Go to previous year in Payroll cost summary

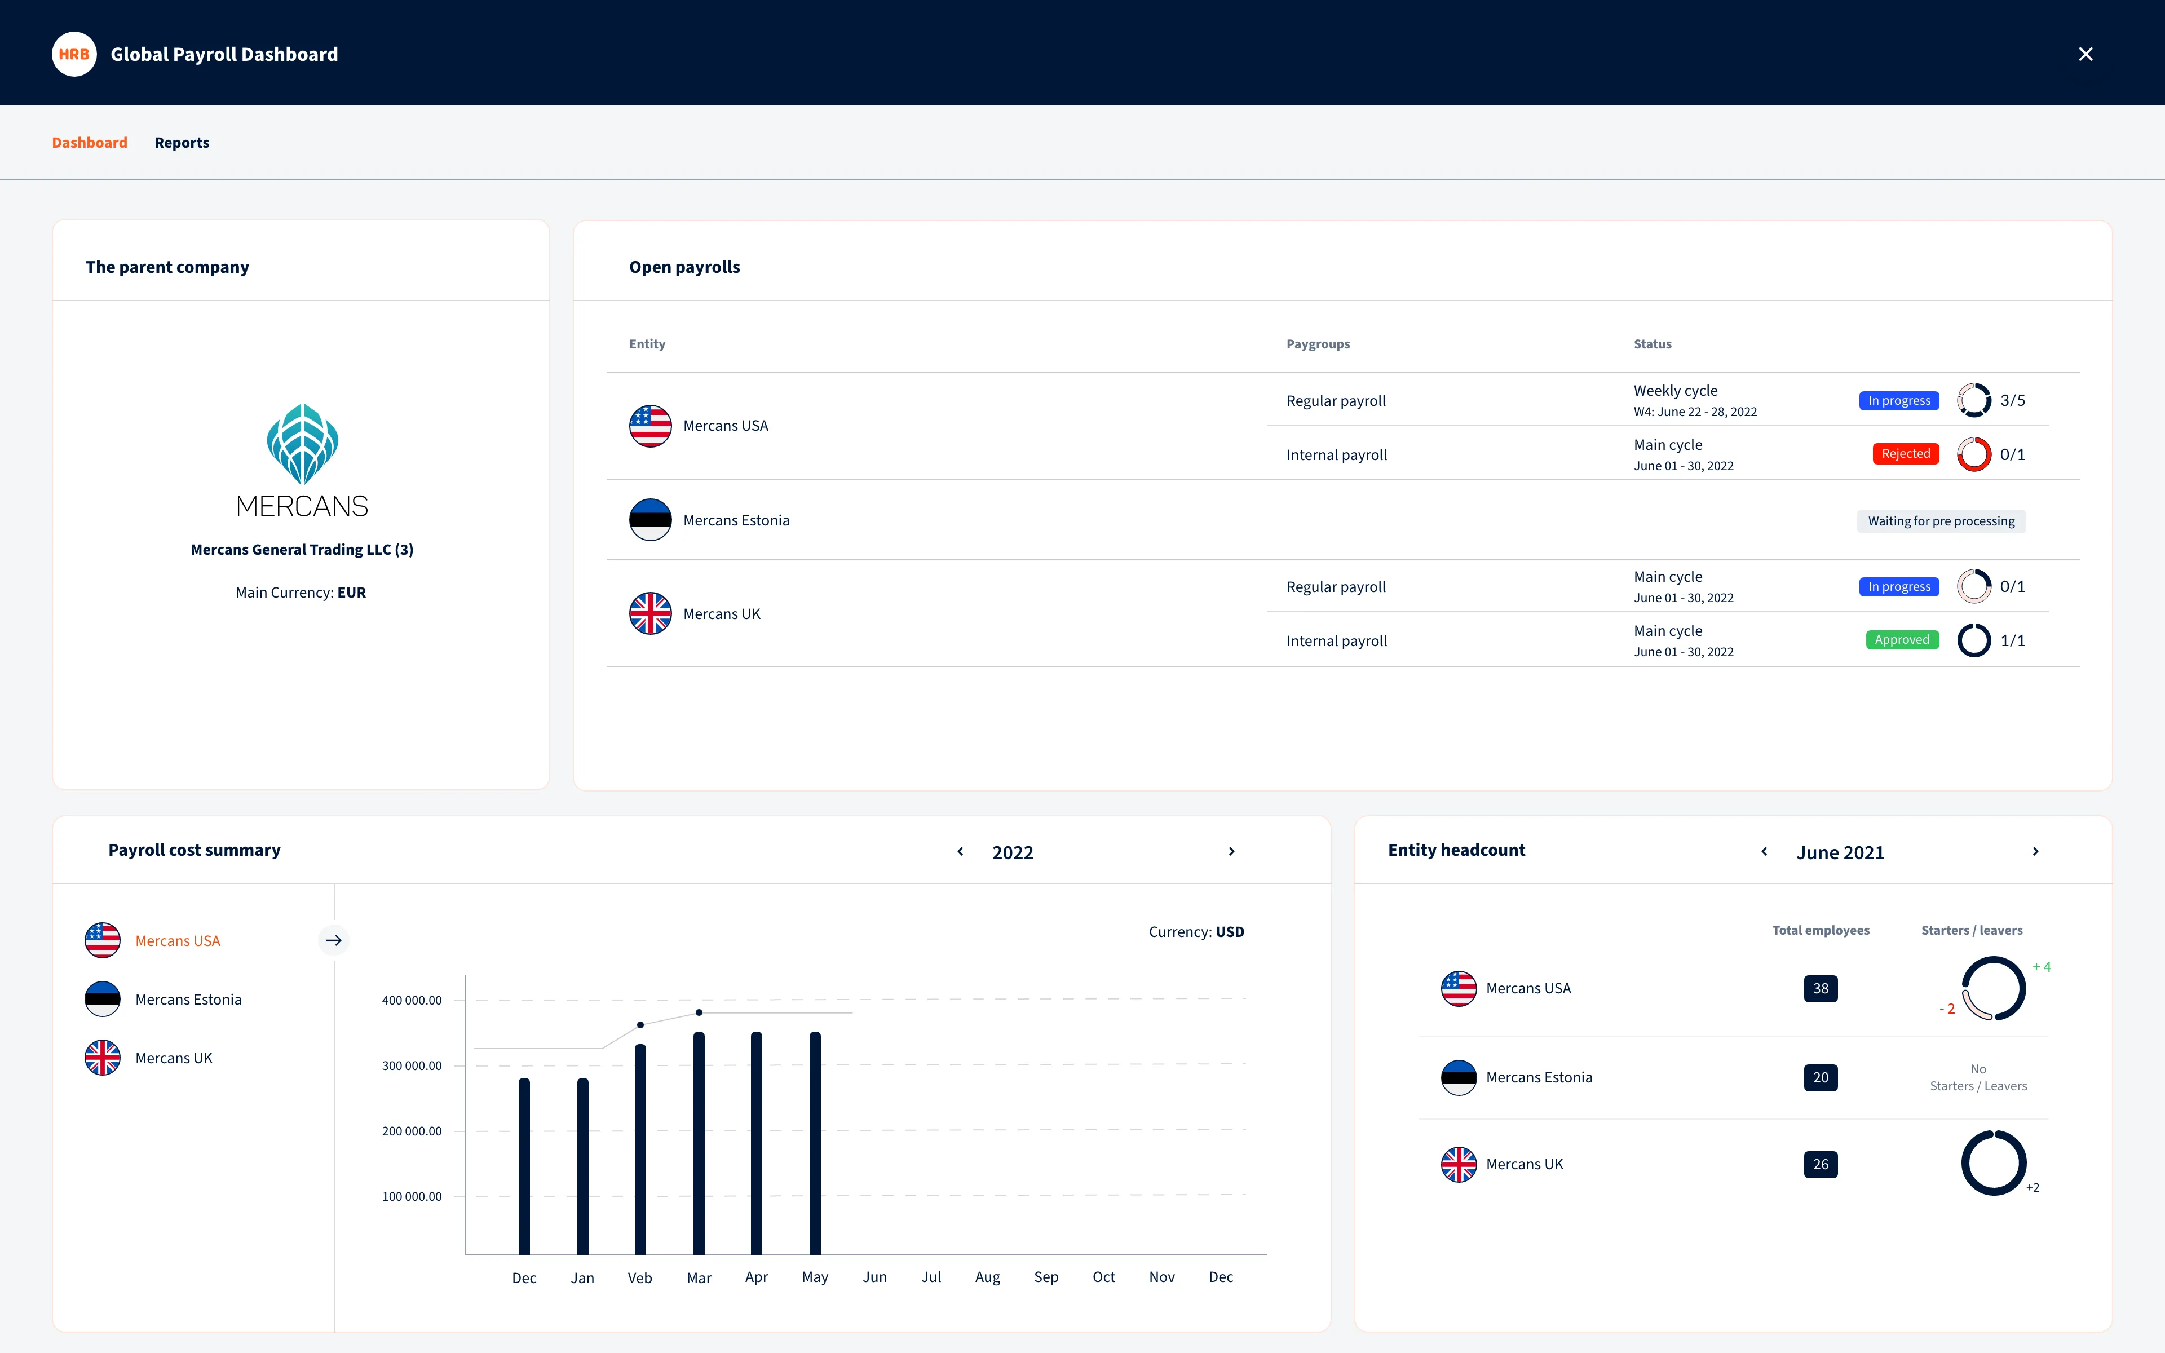click(x=960, y=851)
